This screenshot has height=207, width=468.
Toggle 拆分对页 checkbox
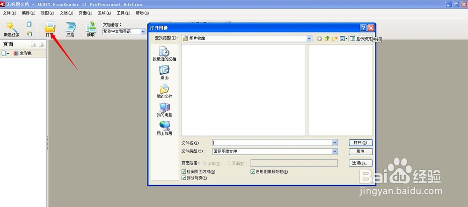coord(183,178)
